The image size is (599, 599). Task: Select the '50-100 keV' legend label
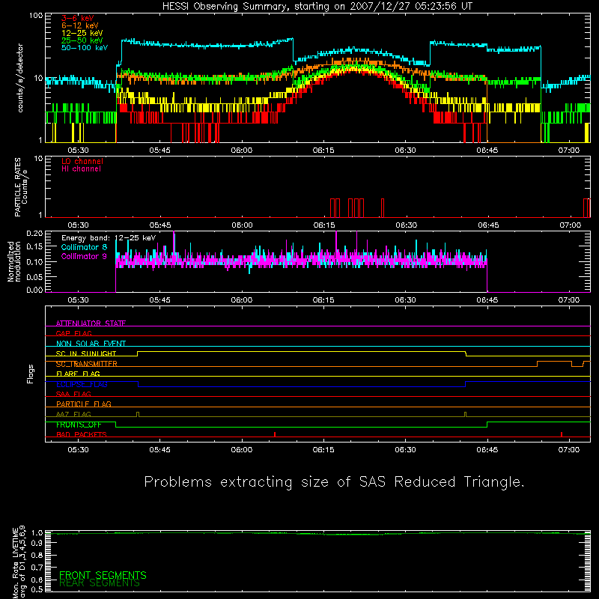pos(85,48)
